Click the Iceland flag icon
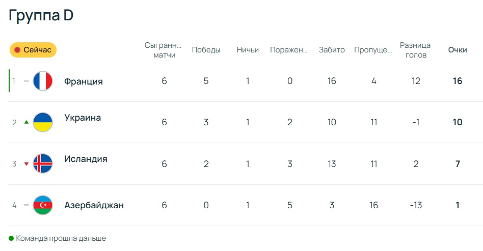Screen dimensions: 483x251 pos(43,163)
